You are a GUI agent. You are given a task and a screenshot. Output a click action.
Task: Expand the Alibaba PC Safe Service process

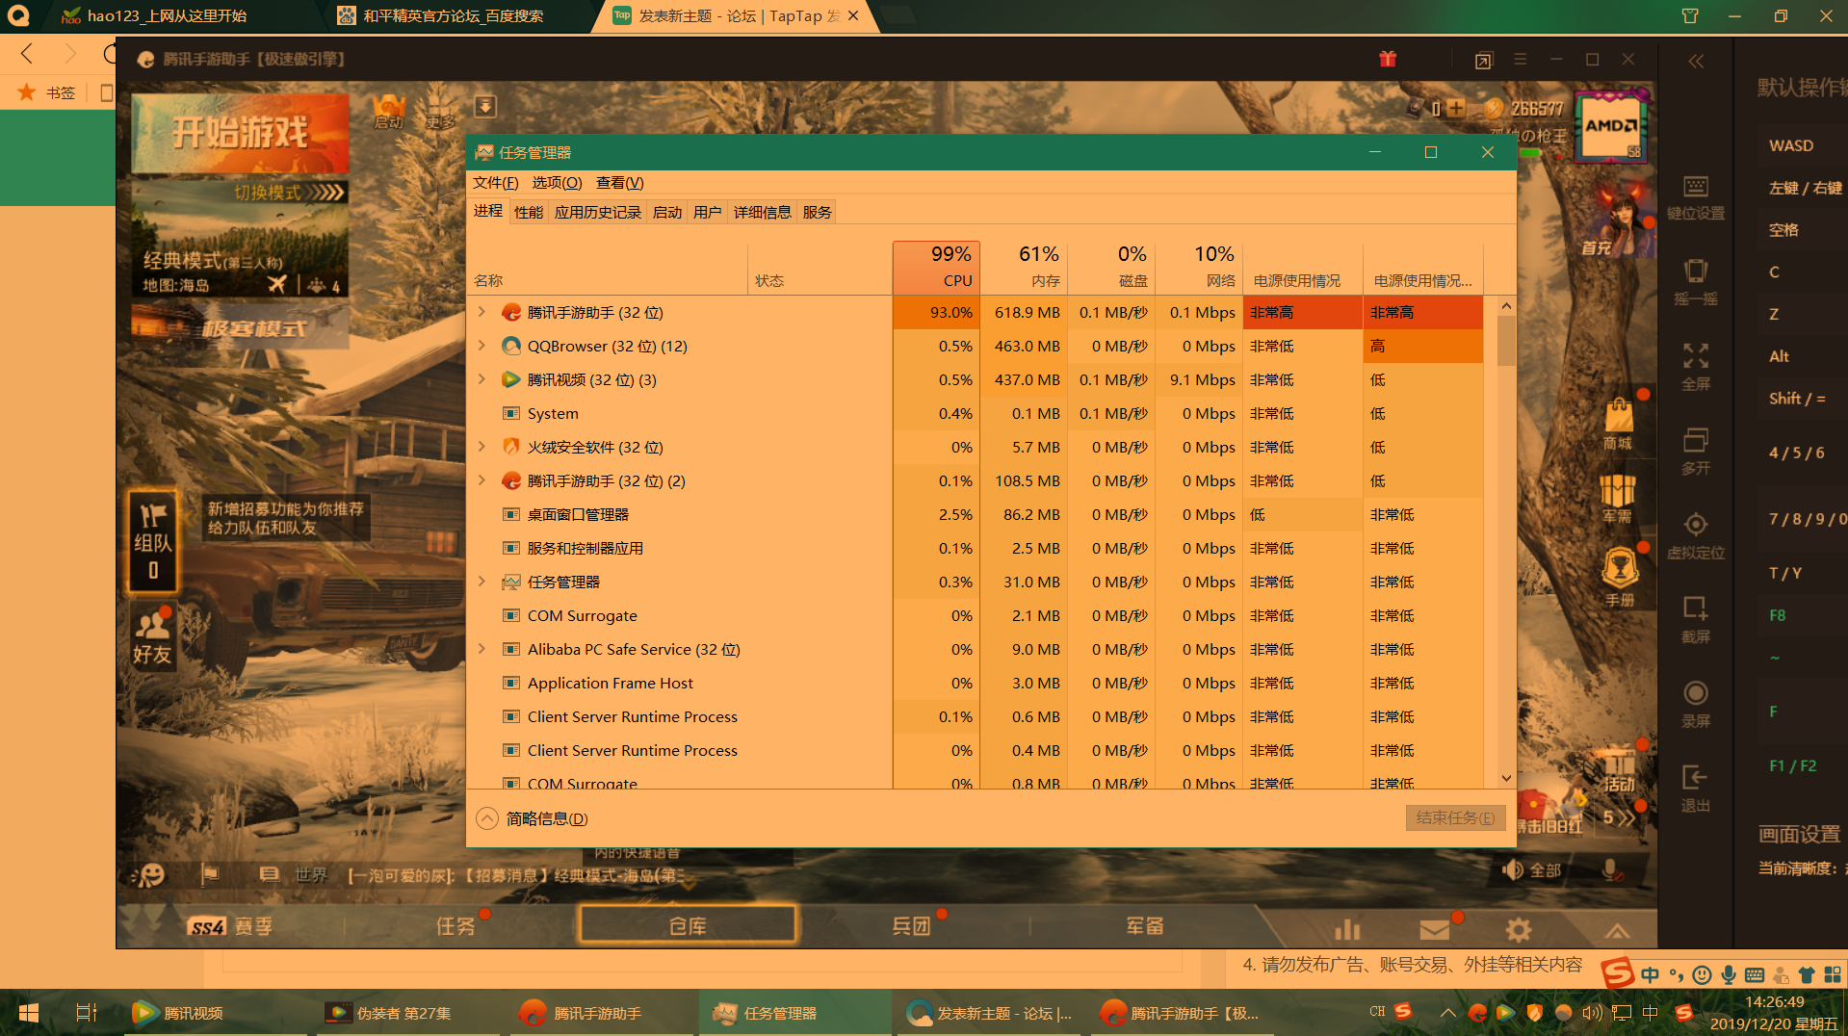pyautogui.click(x=482, y=649)
